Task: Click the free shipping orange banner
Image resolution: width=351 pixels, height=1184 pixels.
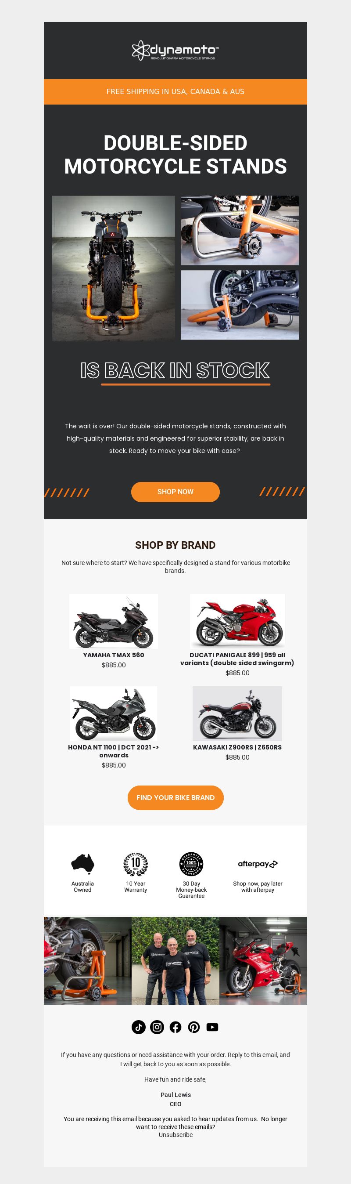Action: (x=175, y=91)
